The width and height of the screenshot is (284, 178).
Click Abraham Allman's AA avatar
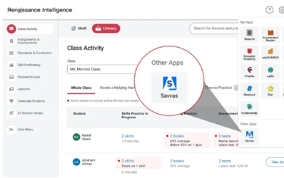[76, 162]
